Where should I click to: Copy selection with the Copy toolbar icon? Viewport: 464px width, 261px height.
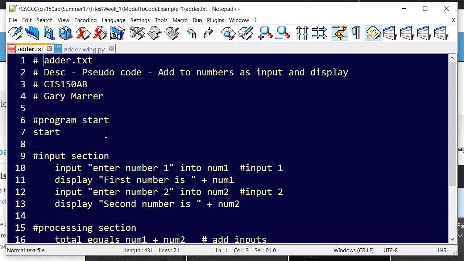154,33
